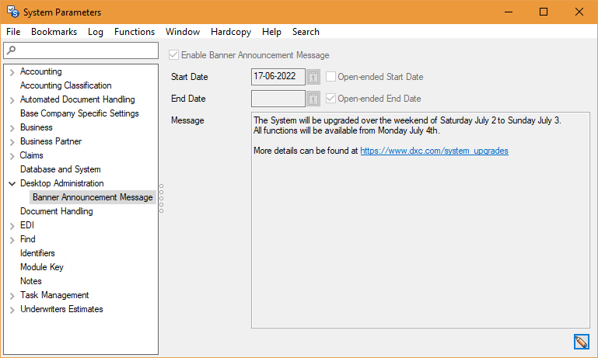The image size is (598, 358).
Task: Collapse the Desktop Administration node
Action: click(x=12, y=184)
